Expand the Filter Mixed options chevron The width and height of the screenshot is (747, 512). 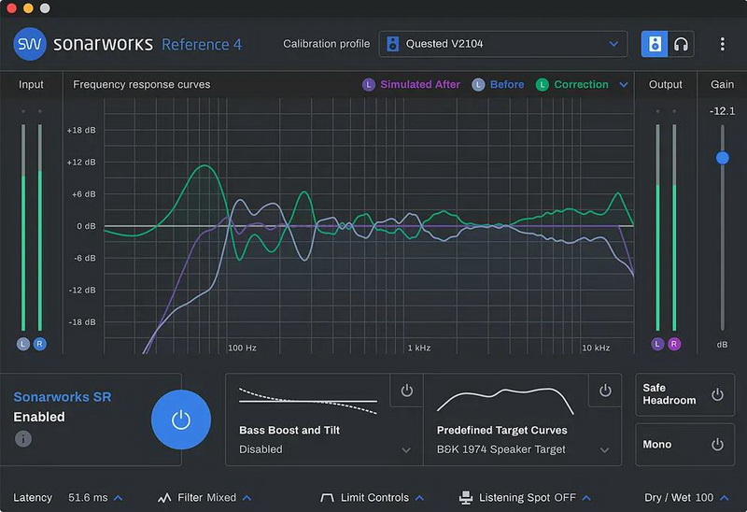[x=247, y=498]
